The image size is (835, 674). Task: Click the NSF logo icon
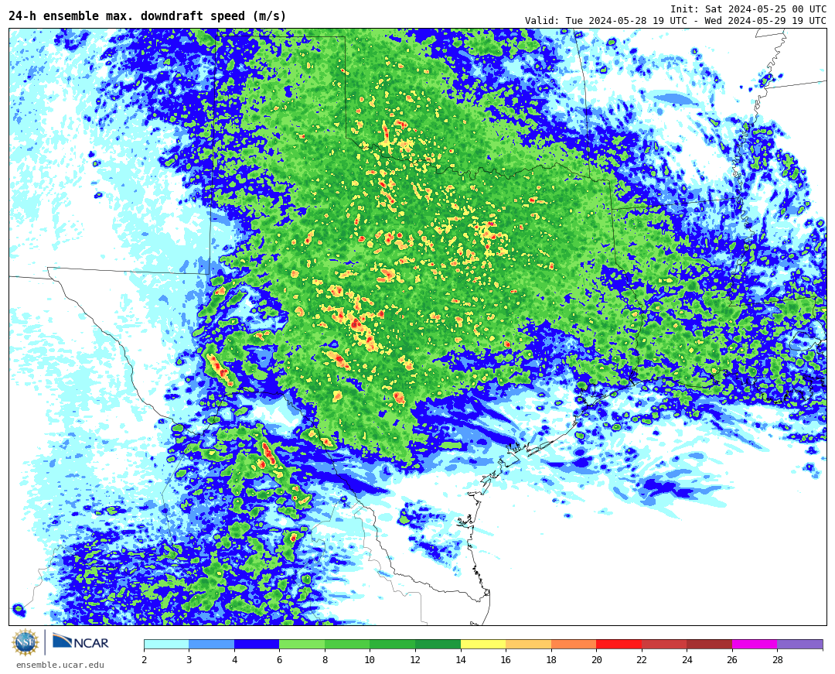click(26, 642)
